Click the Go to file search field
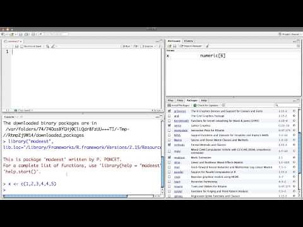Image resolution: width=303 pixels, height=227 pixels. (54, 34)
